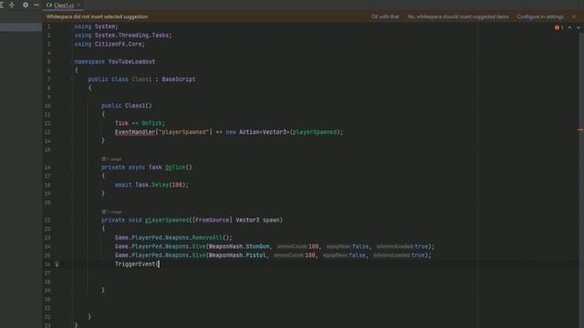
Task: Open 'Configure in settings' link
Action: pyautogui.click(x=540, y=16)
